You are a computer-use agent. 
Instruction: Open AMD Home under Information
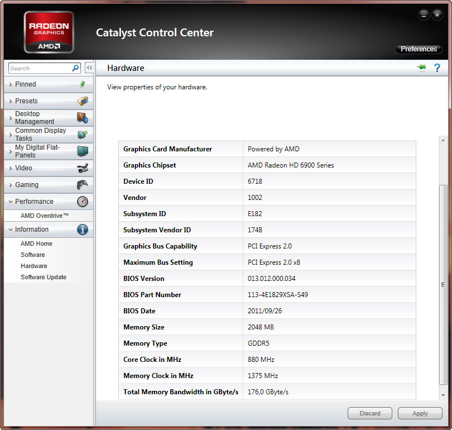click(x=36, y=243)
